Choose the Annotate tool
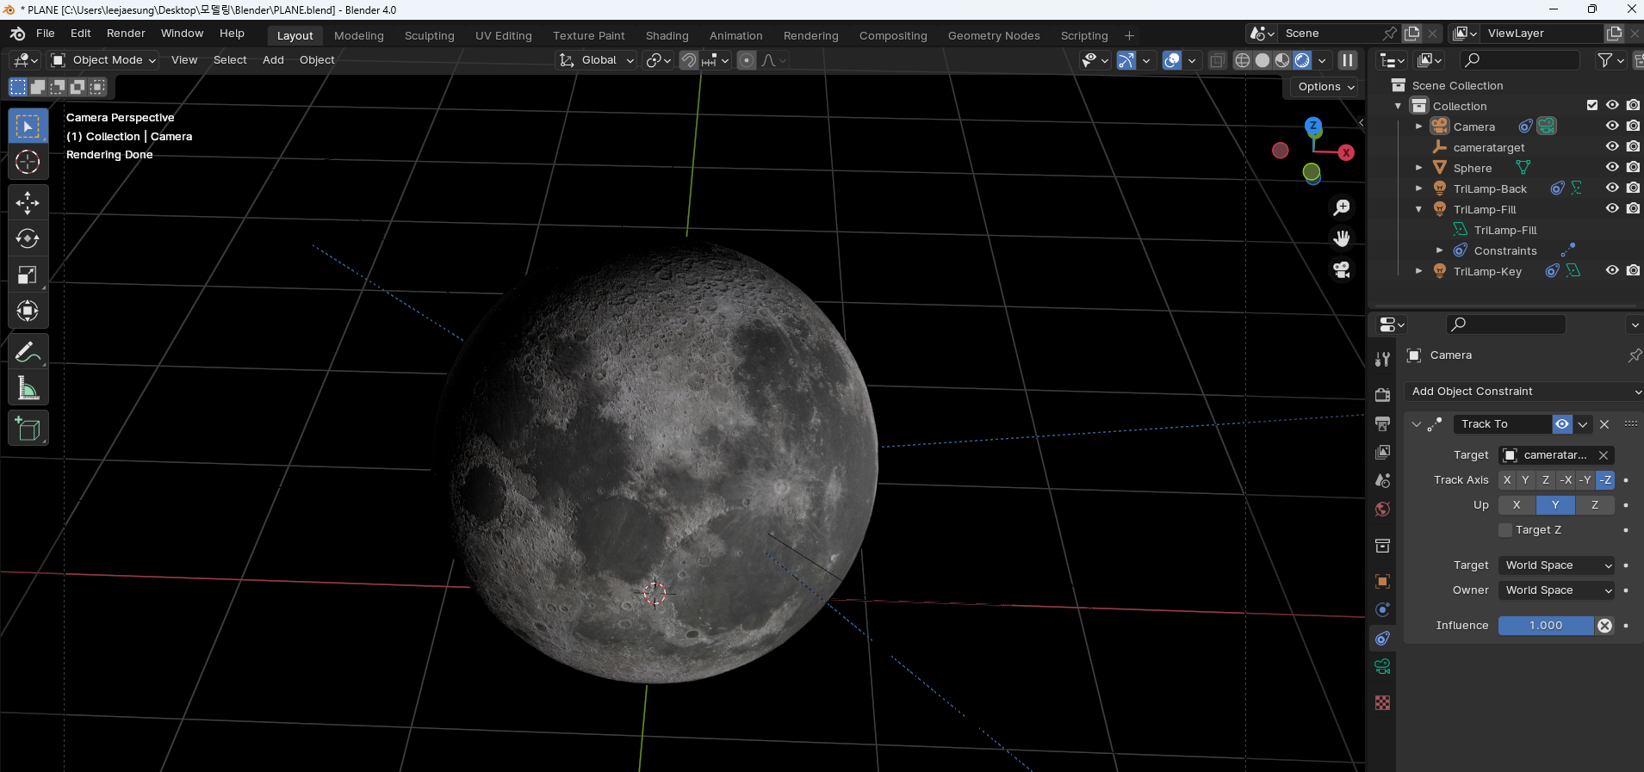This screenshot has height=772, width=1644. [x=28, y=352]
